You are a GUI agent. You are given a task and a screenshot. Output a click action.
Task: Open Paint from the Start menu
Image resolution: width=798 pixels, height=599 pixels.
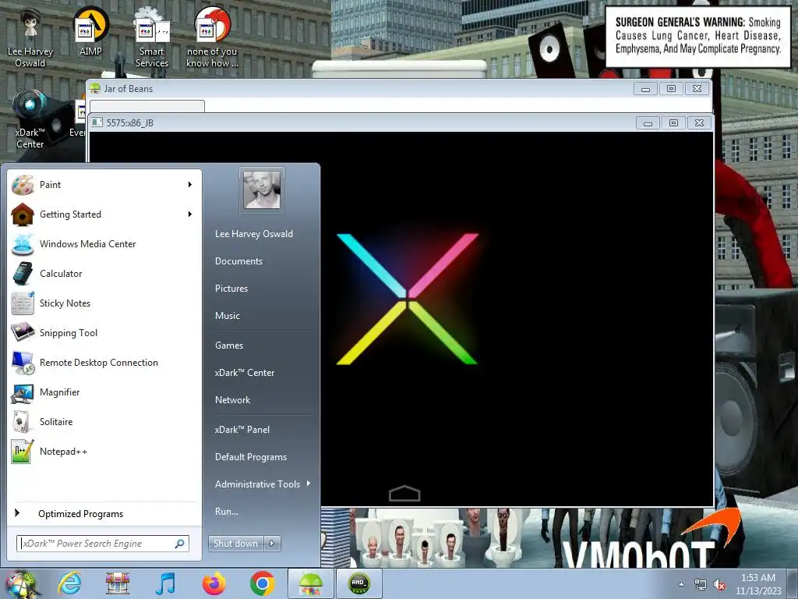(x=104, y=185)
